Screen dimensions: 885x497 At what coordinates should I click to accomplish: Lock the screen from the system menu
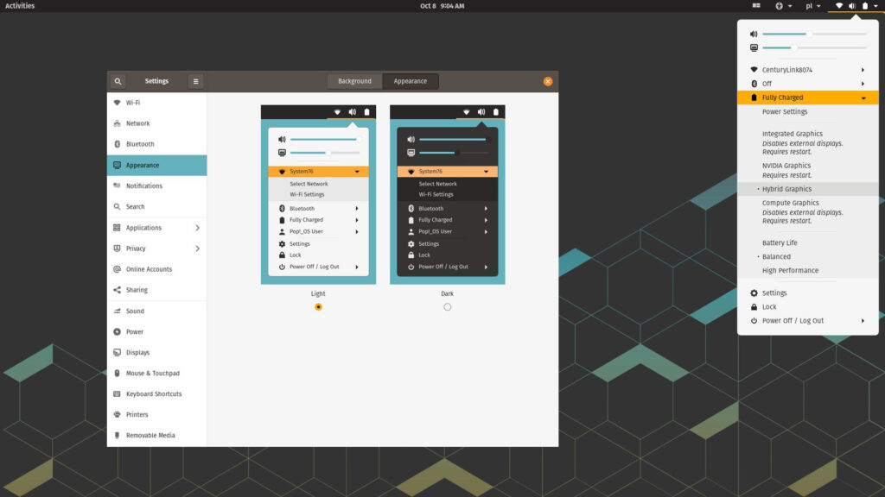(x=808, y=307)
